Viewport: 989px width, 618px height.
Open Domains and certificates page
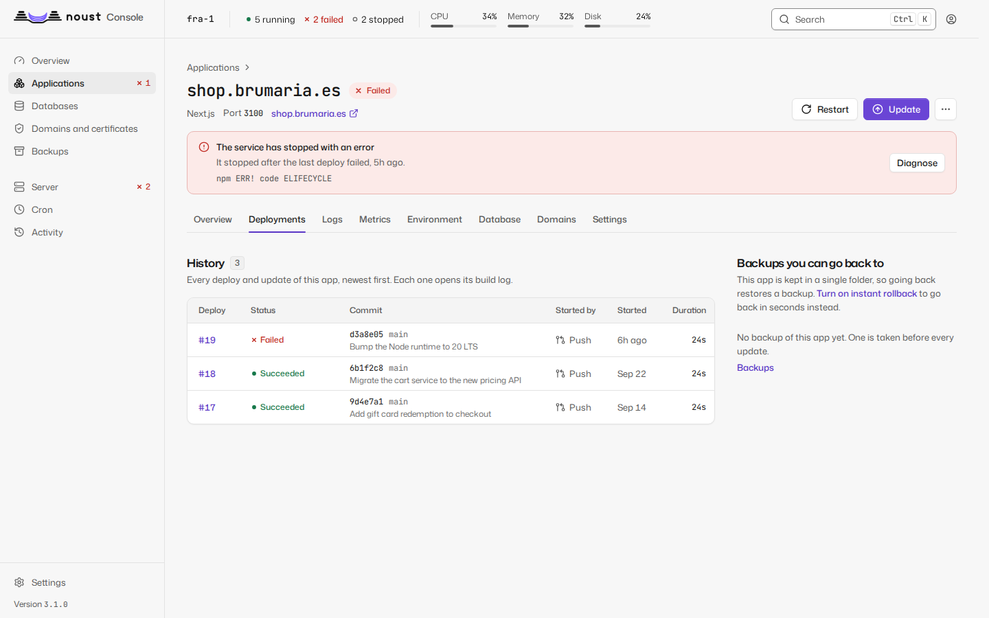82,128
